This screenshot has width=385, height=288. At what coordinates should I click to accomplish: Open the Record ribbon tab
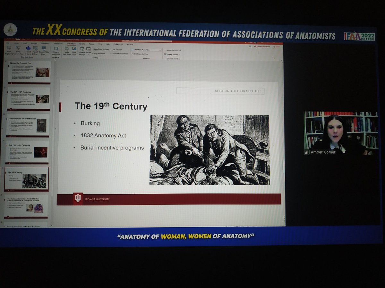[82, 44]
